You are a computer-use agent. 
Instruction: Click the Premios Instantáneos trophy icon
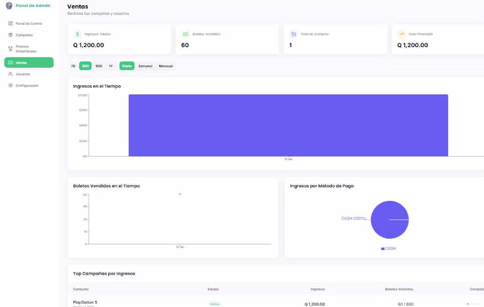(x=11, y=49)
